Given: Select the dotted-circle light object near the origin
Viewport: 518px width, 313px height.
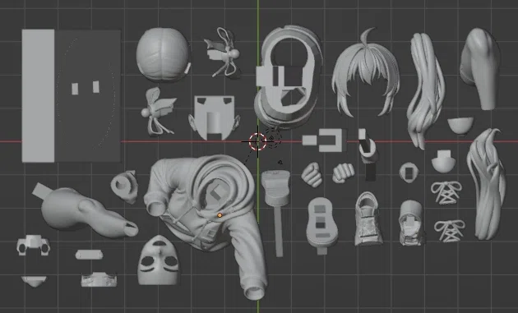Looking at the screenshot, I should pos(272,138).
